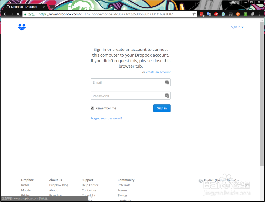Click the Copyright footer link

pyautogui.click(x=89, y=195)
